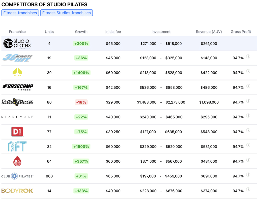Click the D1 franchise logo

17,132
